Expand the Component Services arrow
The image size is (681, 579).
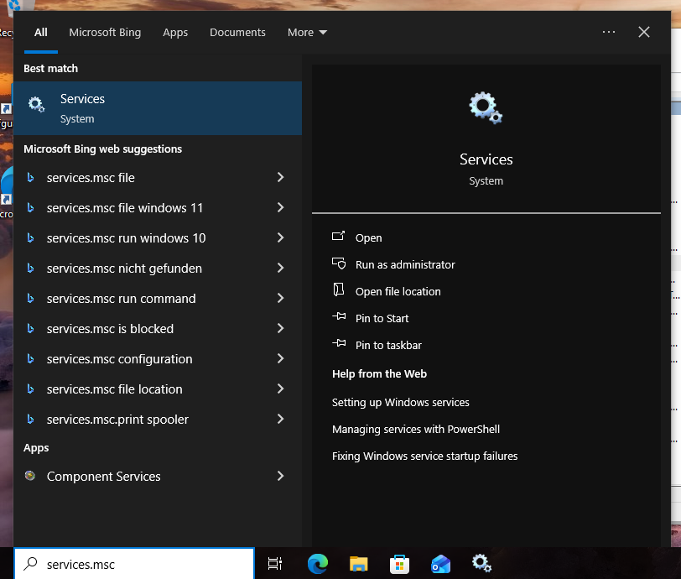pyautogui.click(x=280, y=476)
